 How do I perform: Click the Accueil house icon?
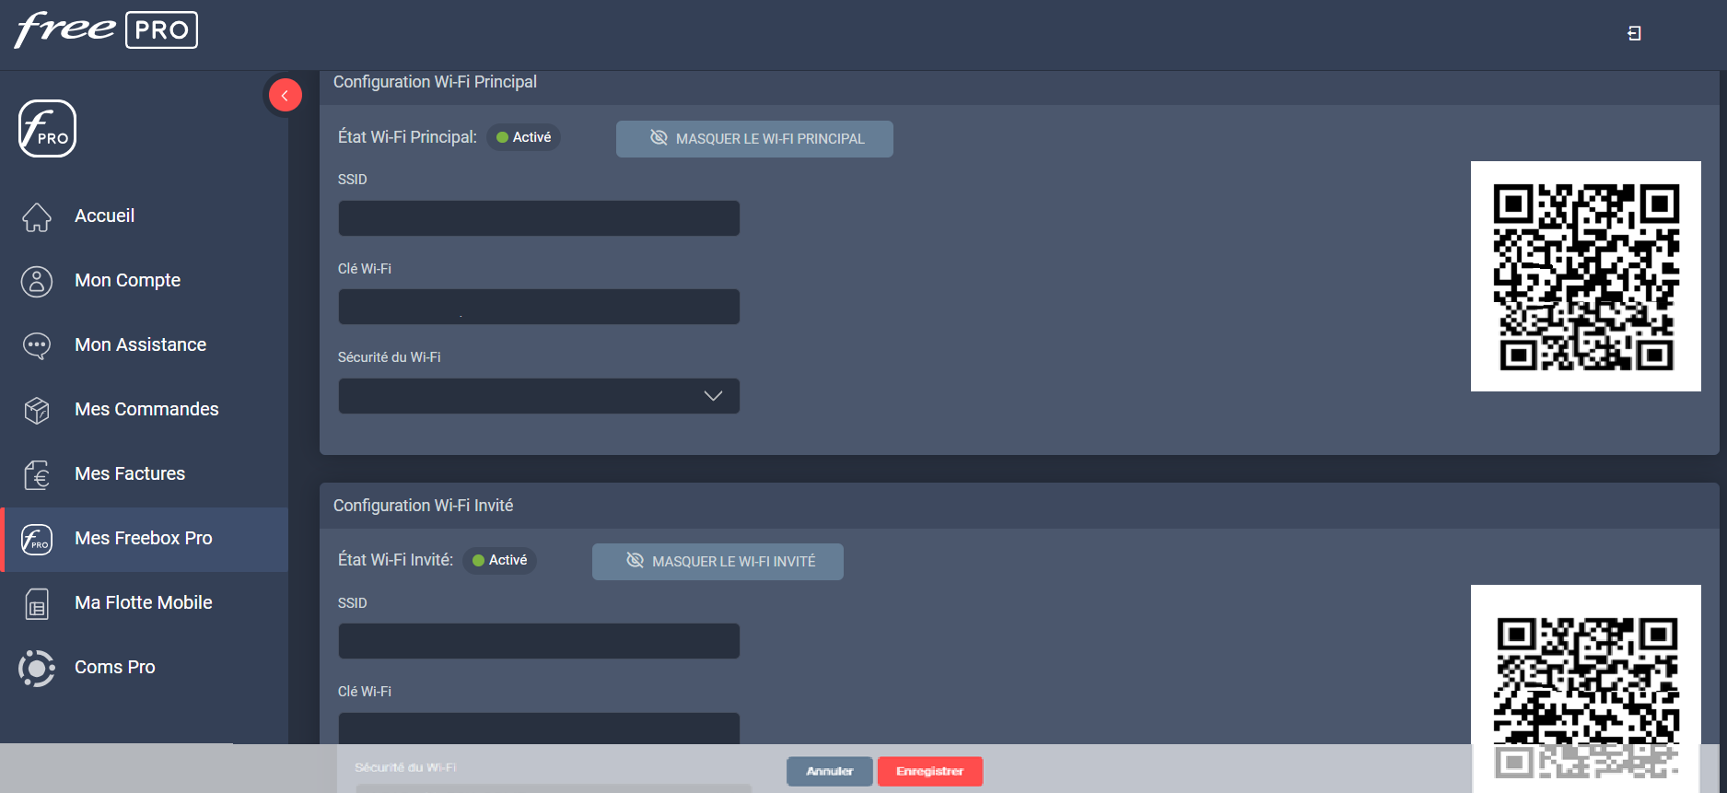[x=37, y=216]
